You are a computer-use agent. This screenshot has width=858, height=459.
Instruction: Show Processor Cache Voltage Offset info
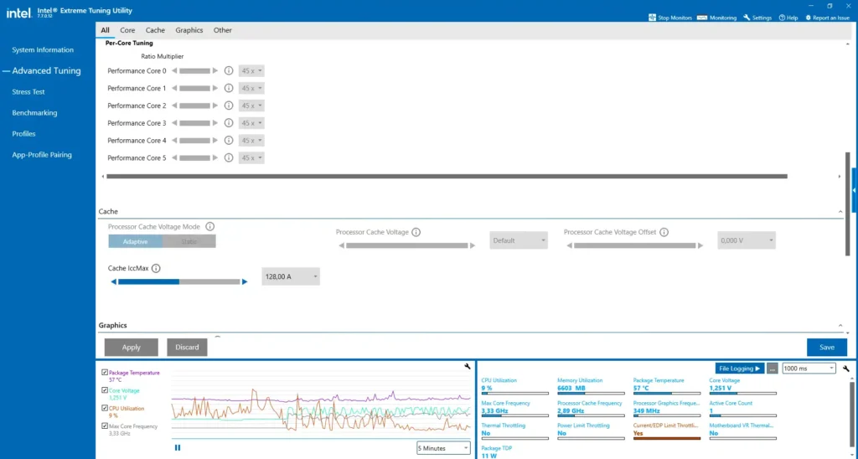coord(664,232)
